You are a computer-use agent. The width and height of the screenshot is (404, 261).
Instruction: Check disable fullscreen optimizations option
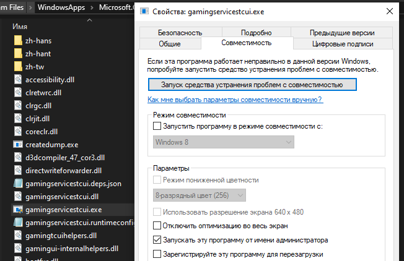(157, 226)
